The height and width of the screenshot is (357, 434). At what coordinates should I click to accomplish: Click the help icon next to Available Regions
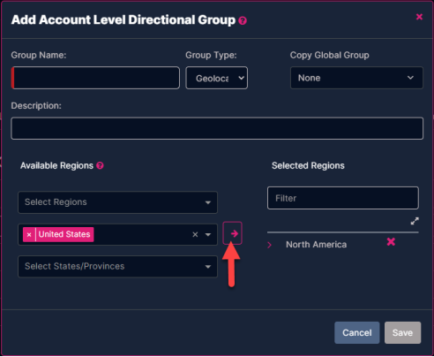[x=100, y=165]
